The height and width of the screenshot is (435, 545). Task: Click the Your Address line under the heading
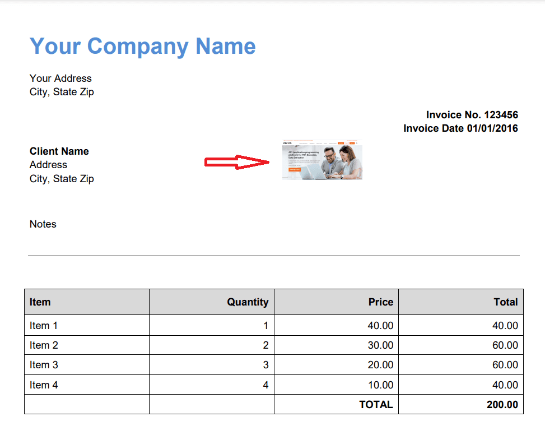pos(60,78)
